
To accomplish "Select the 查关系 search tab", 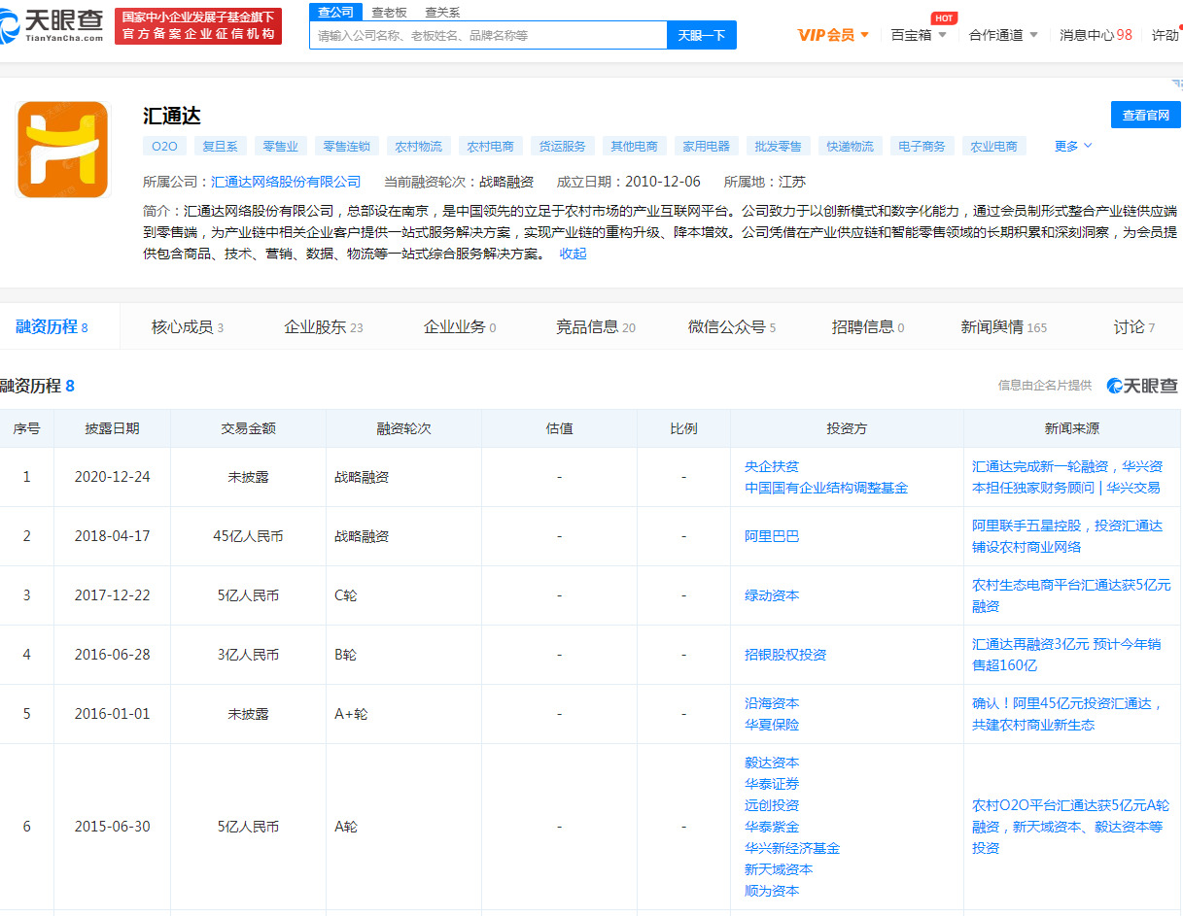I will click(442, 13).
